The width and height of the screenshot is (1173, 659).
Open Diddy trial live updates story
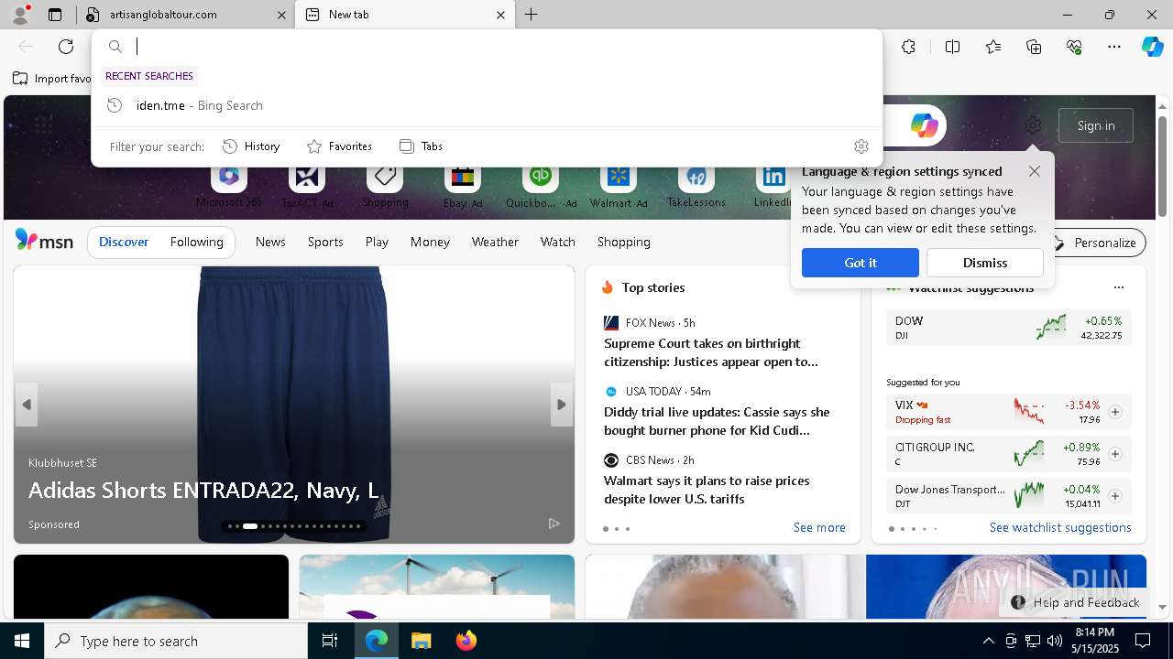717,421
